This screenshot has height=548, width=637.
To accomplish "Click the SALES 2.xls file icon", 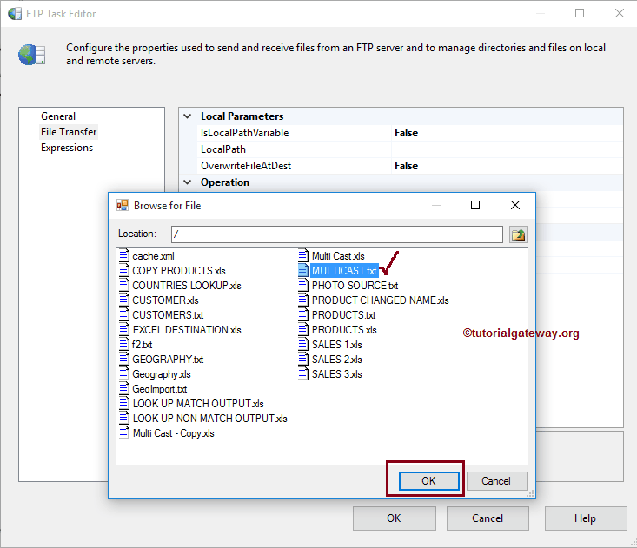I will coord(303,359).
